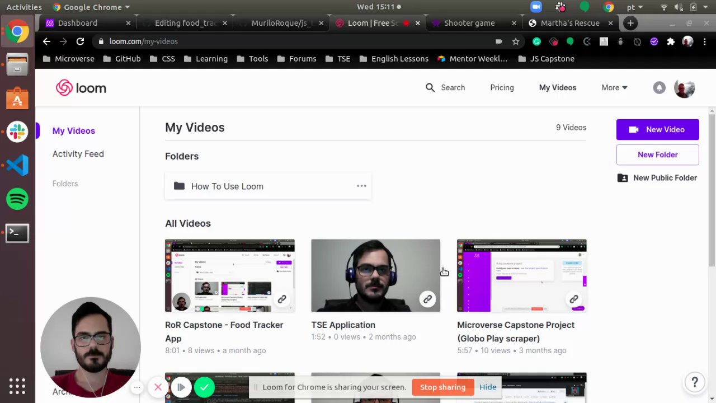Open the JS Capstone bookmarks folder

pyautogui.click(x=546, y=59)
